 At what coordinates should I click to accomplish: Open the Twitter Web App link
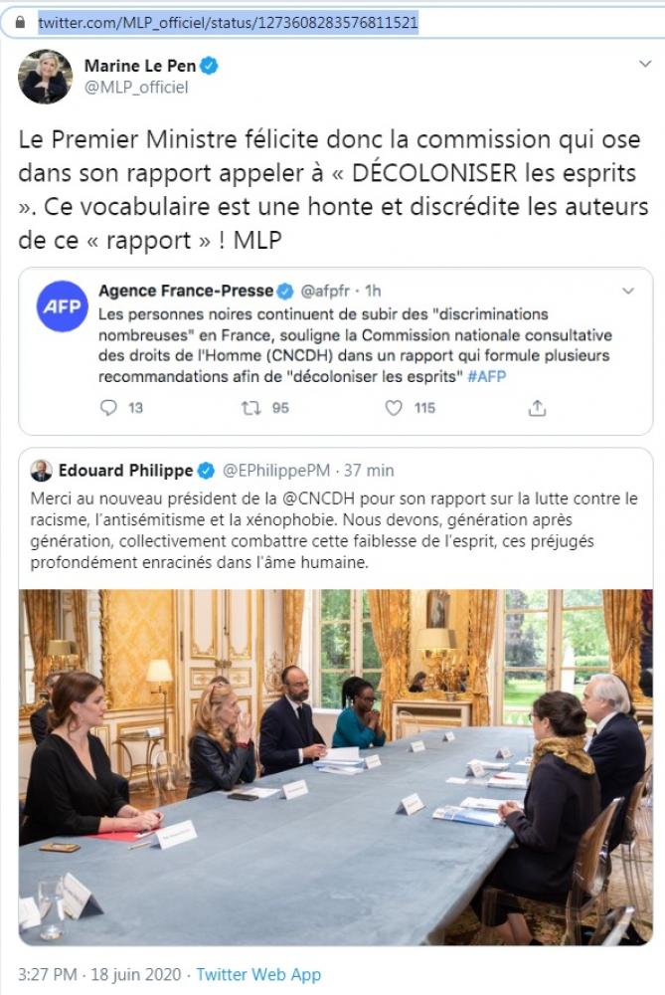click(x=258, y=974)
